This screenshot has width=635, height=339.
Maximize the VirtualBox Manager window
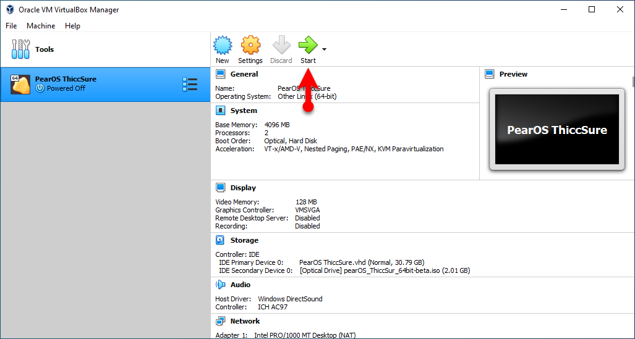point(592,9)
